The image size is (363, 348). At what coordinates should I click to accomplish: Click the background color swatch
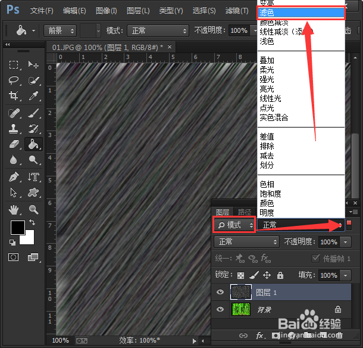[29, 240]
